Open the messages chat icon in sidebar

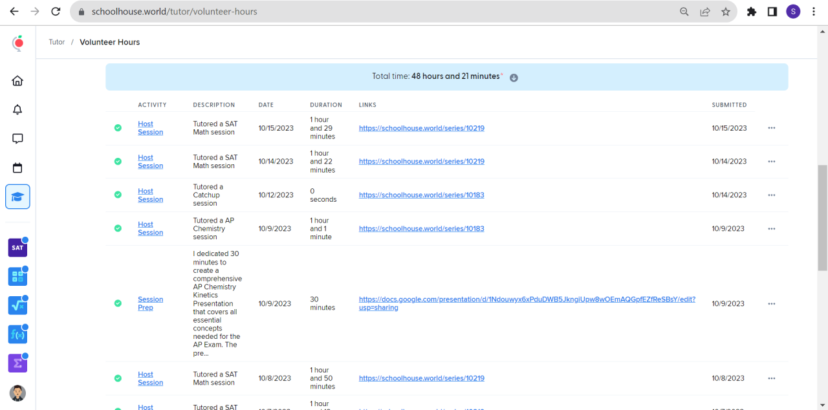[17, 138]
